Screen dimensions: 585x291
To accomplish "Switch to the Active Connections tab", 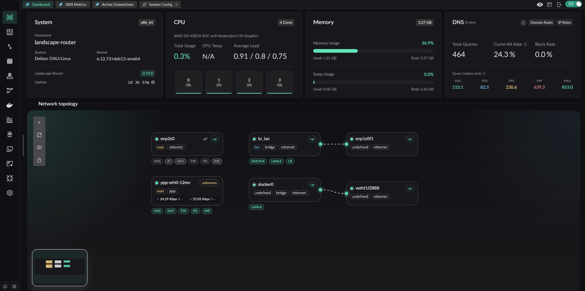I will click(115, 5).
